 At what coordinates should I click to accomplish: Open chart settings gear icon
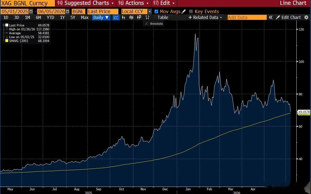point(306,17)
